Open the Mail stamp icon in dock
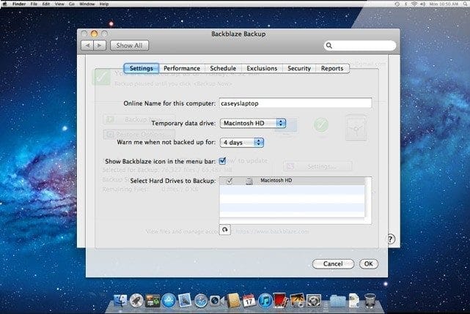This screenshot has width=470, height=314. tap(185, 301)
